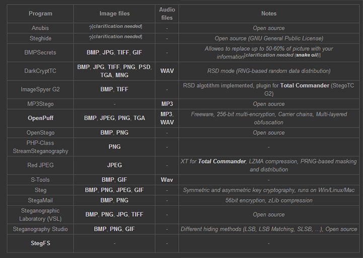Click ImageSpyer G2 program name
The image size is (363, 258).
coord(40,90)
